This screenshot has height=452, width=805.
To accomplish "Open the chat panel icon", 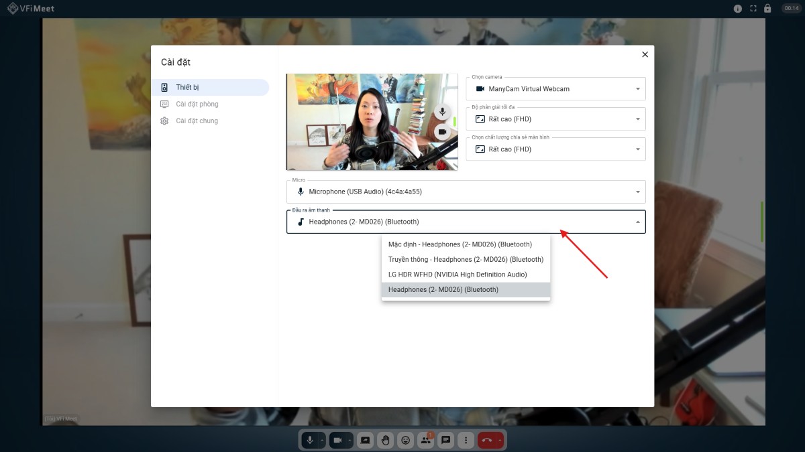I will 445,440.
